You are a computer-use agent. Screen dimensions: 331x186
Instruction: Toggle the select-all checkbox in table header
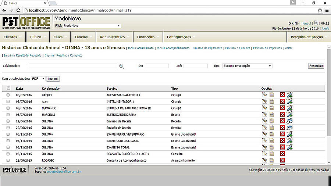[x=8, y=88]
